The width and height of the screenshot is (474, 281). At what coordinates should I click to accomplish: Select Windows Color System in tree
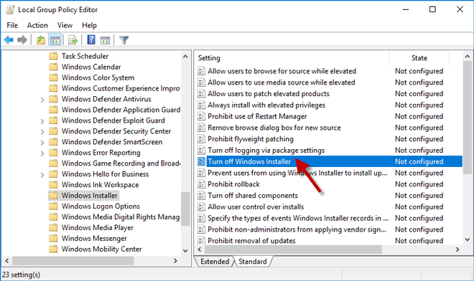click(x=98, y=77)
